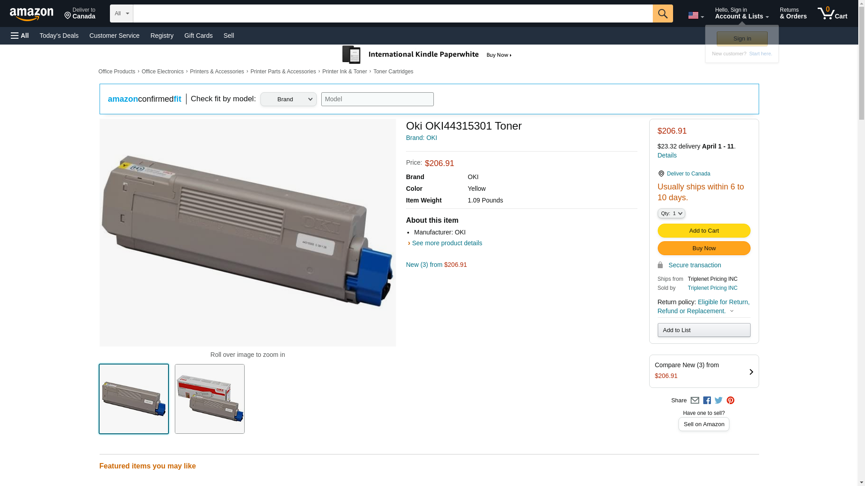The image size is (865, 486).
Task: Click the Amazon logo
Action: coord(32,14)
